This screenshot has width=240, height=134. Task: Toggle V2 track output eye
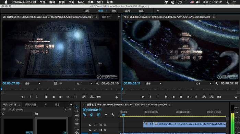pyautogui.click(x=105, y=130)
